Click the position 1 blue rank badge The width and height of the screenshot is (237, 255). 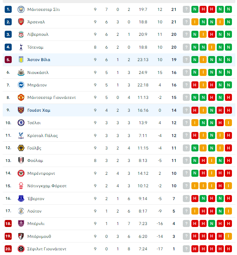(x=8, y=9)
